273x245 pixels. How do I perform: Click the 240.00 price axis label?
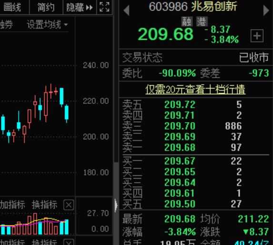96,65
